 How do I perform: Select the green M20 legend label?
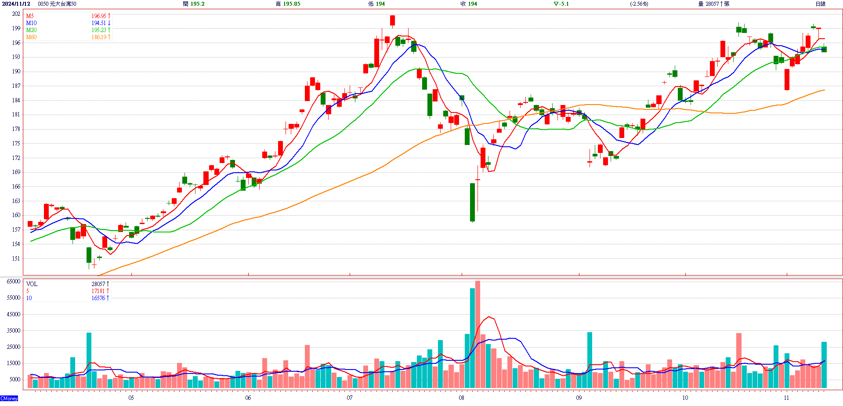31,30
